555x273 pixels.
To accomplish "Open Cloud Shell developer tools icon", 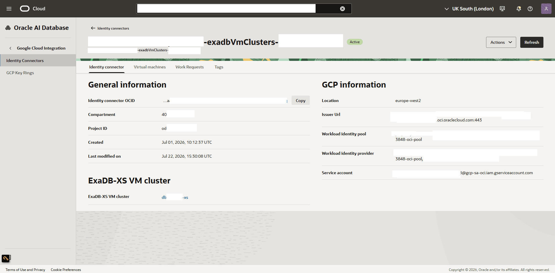I will point(502,9).
